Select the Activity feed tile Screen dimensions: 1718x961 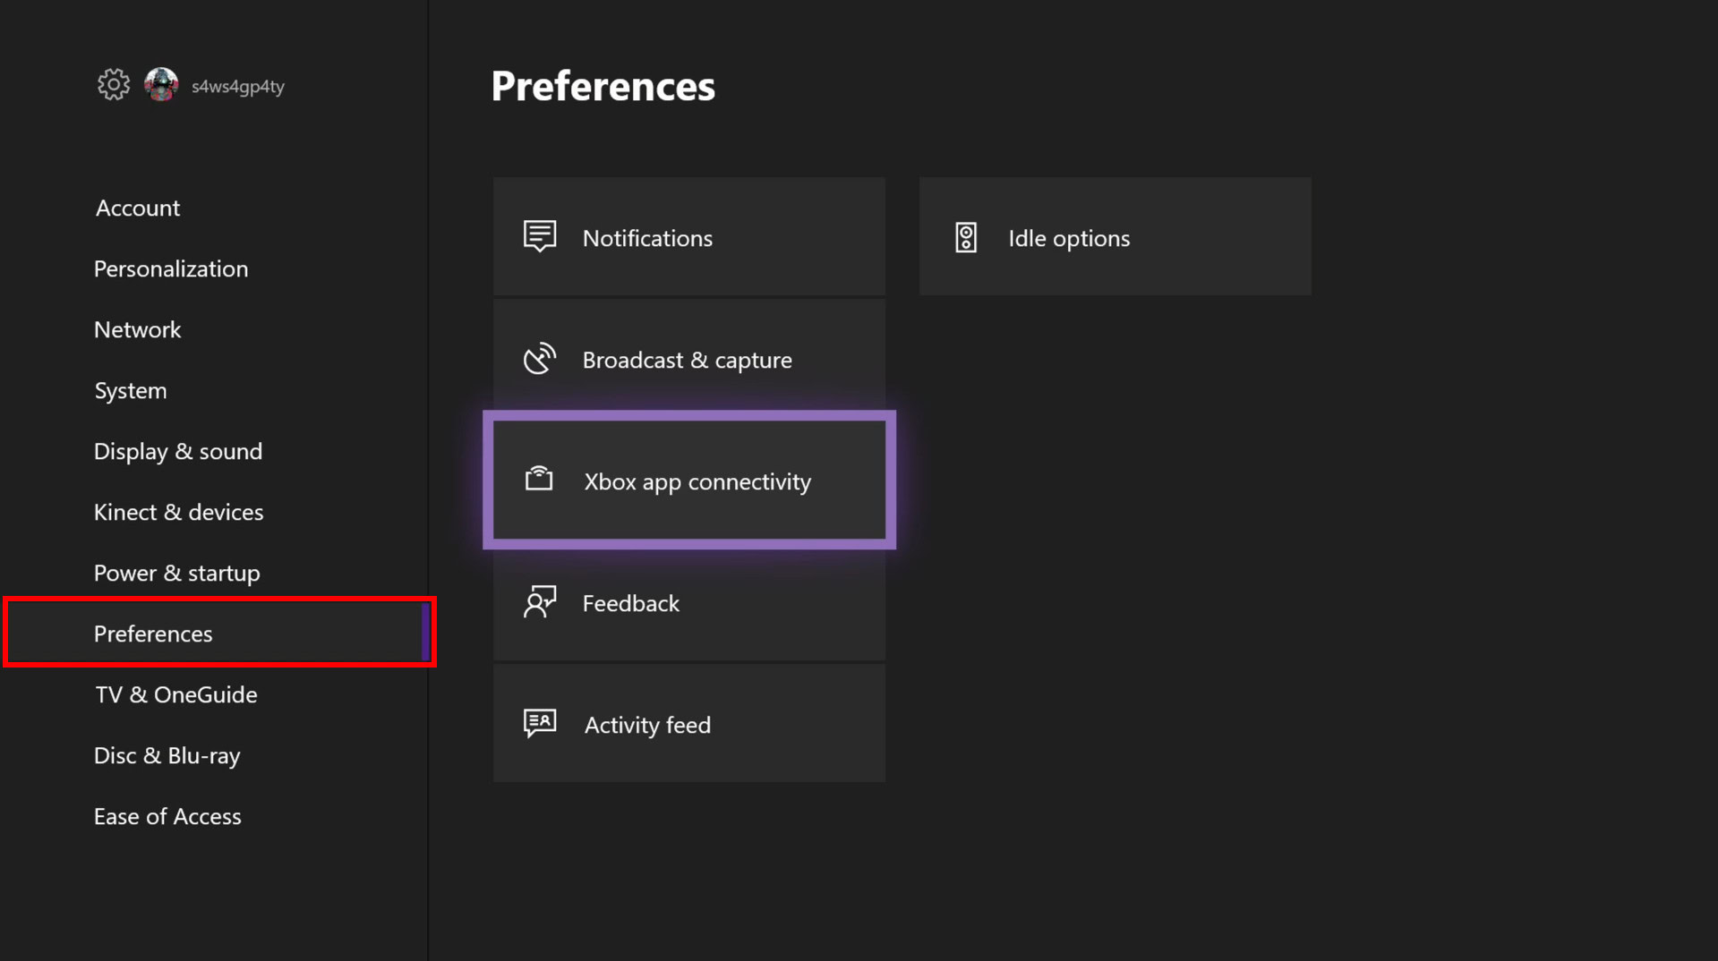(x=688, y=724)
